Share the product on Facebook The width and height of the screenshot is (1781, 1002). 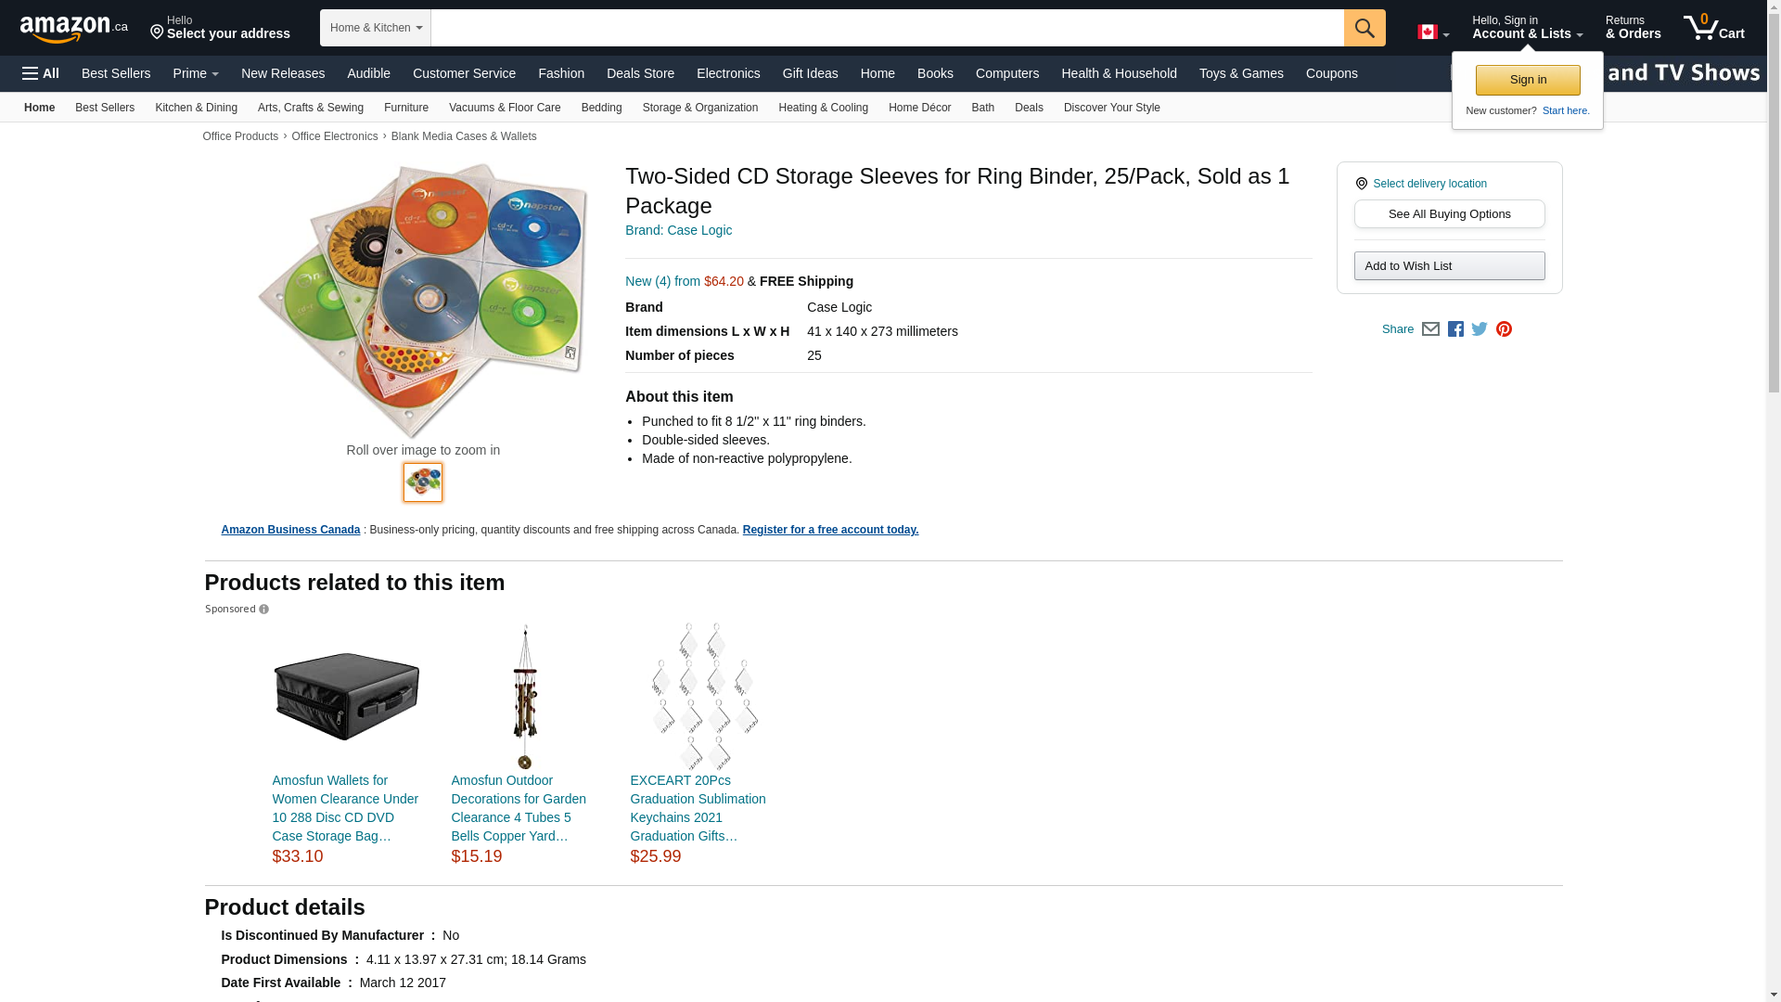click(x=1455, y=329)
